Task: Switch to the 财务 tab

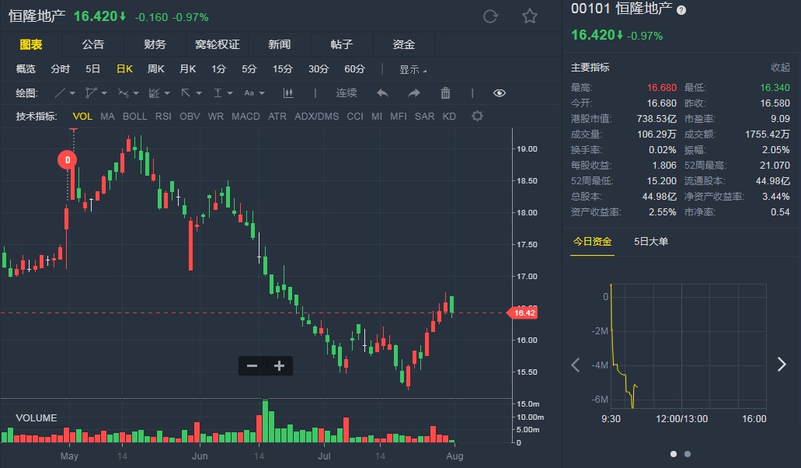Action: click(155, 44)
